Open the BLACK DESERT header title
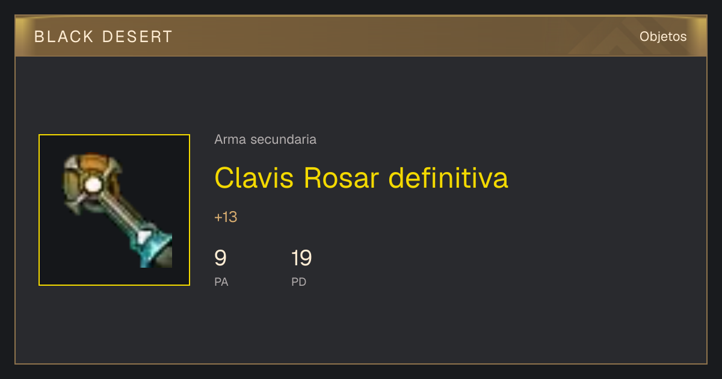The image size is (722, 379). [x=103, y=37]
